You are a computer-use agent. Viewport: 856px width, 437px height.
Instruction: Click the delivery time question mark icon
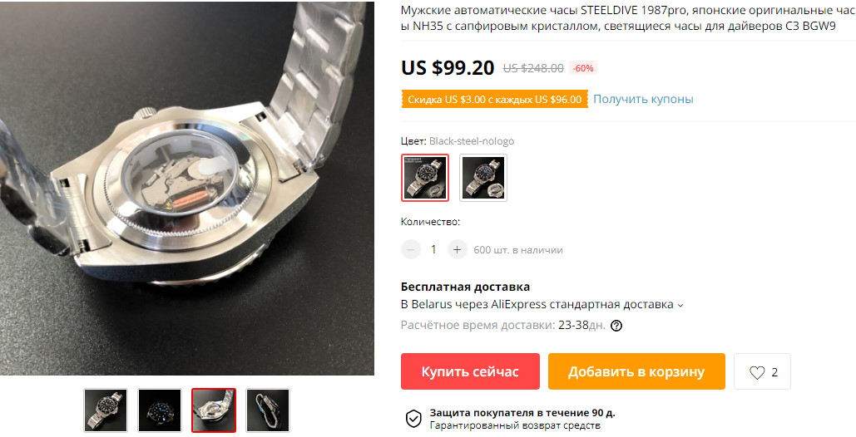pyautogui.click(x=616, y=326)
